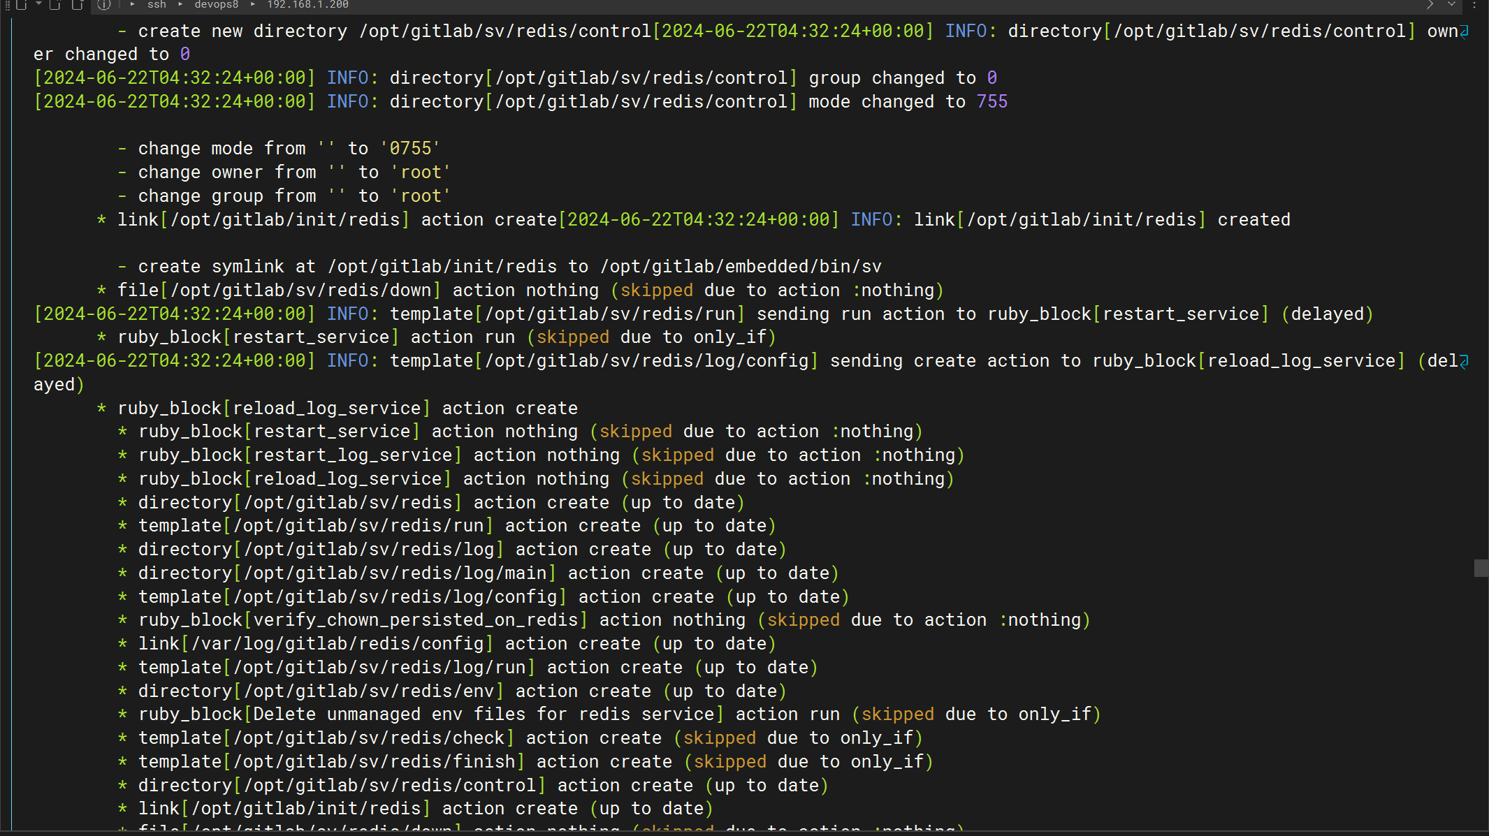This screenshot has height=836, width=1489.
Task: Click the path '/opt/gitlab/embedded/bin/sv'
Action: tap(741, 267)
